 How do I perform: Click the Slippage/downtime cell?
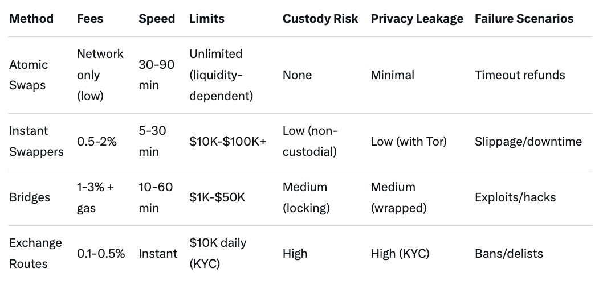tap(528, 141)
